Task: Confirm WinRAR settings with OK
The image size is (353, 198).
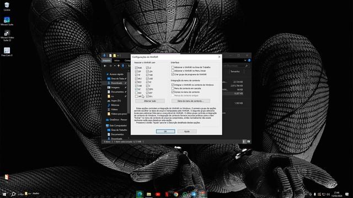Action: (x=165, y=131)
